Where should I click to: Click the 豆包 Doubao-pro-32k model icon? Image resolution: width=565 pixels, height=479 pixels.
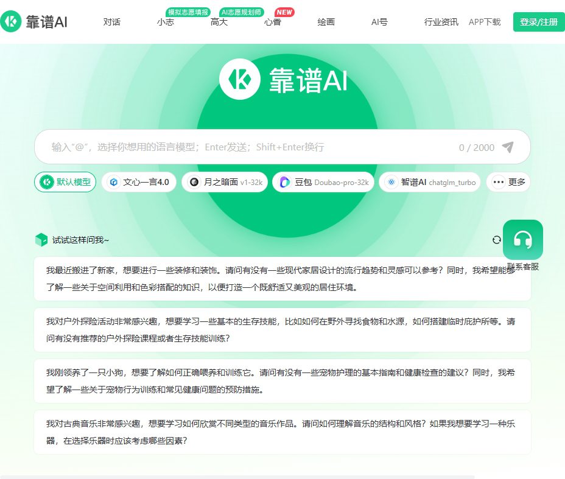pos(285,182)
